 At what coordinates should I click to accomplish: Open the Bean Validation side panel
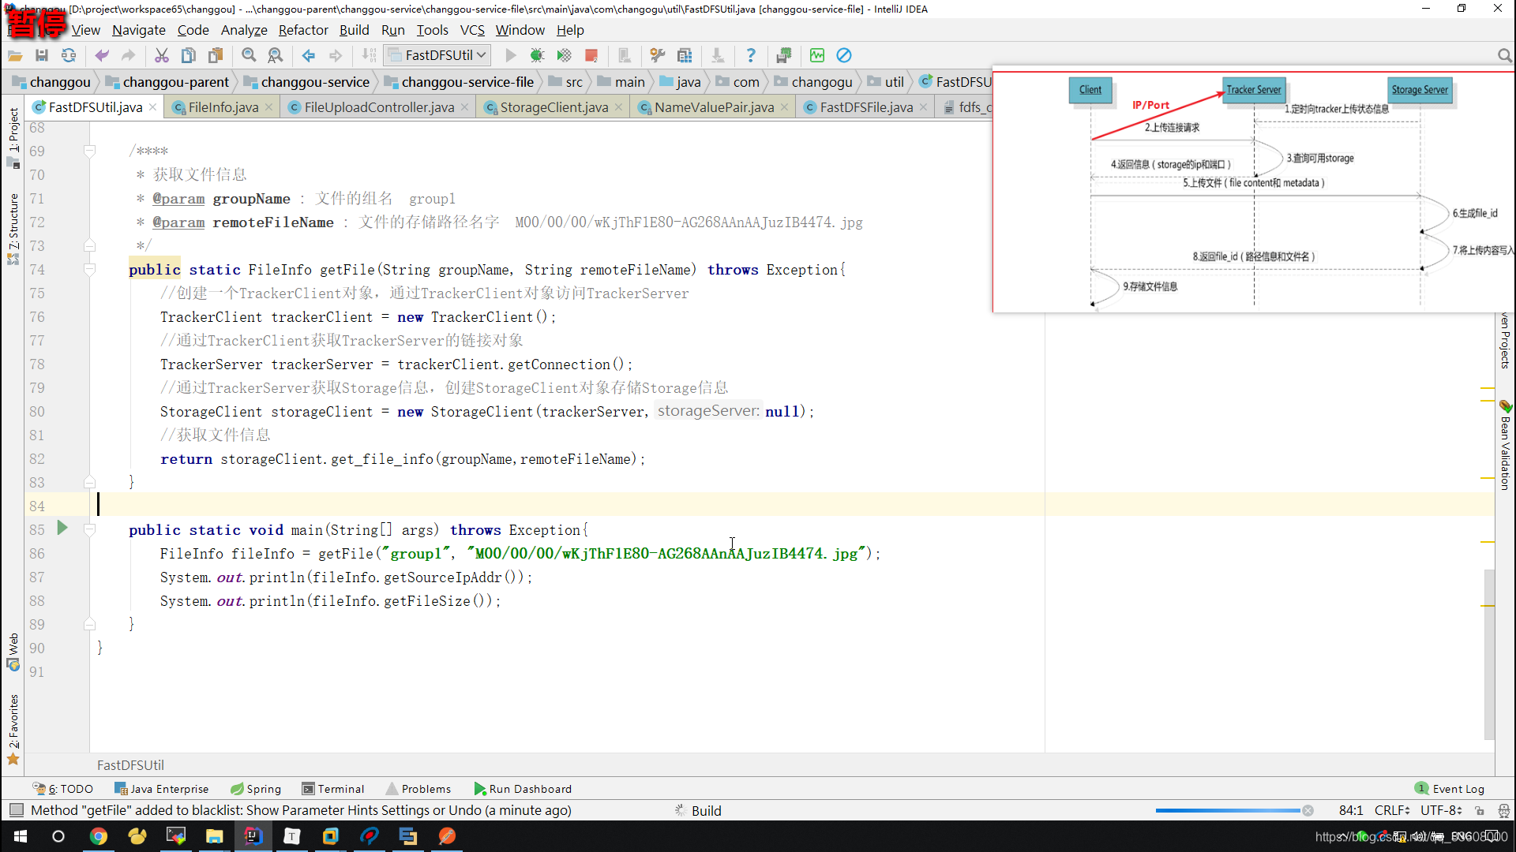click(x=1505, y=446)
